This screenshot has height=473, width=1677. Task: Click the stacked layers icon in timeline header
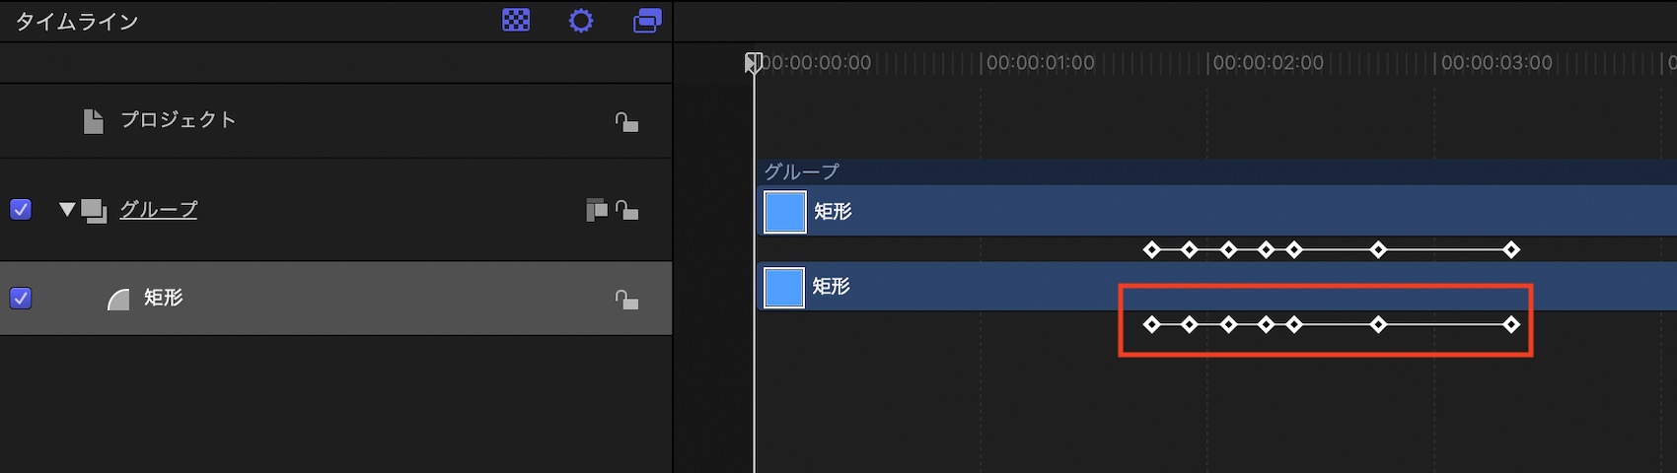click(x=647, y=21)
